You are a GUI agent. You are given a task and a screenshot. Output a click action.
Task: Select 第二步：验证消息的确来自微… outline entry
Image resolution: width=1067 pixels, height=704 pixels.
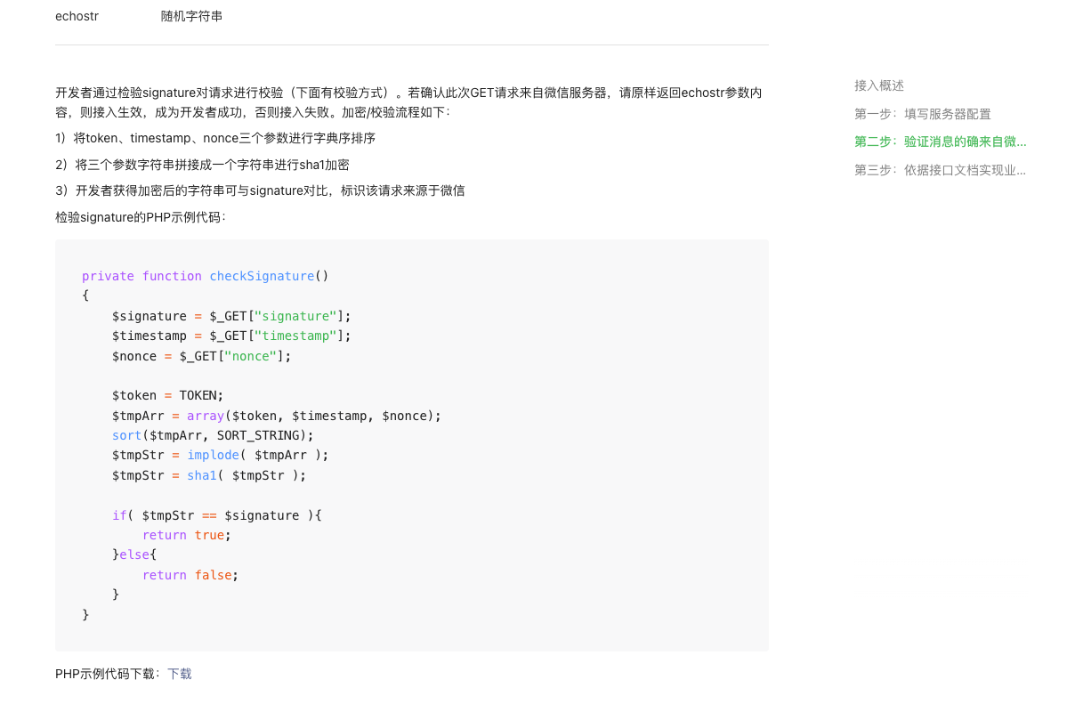[x=940, y=142]
